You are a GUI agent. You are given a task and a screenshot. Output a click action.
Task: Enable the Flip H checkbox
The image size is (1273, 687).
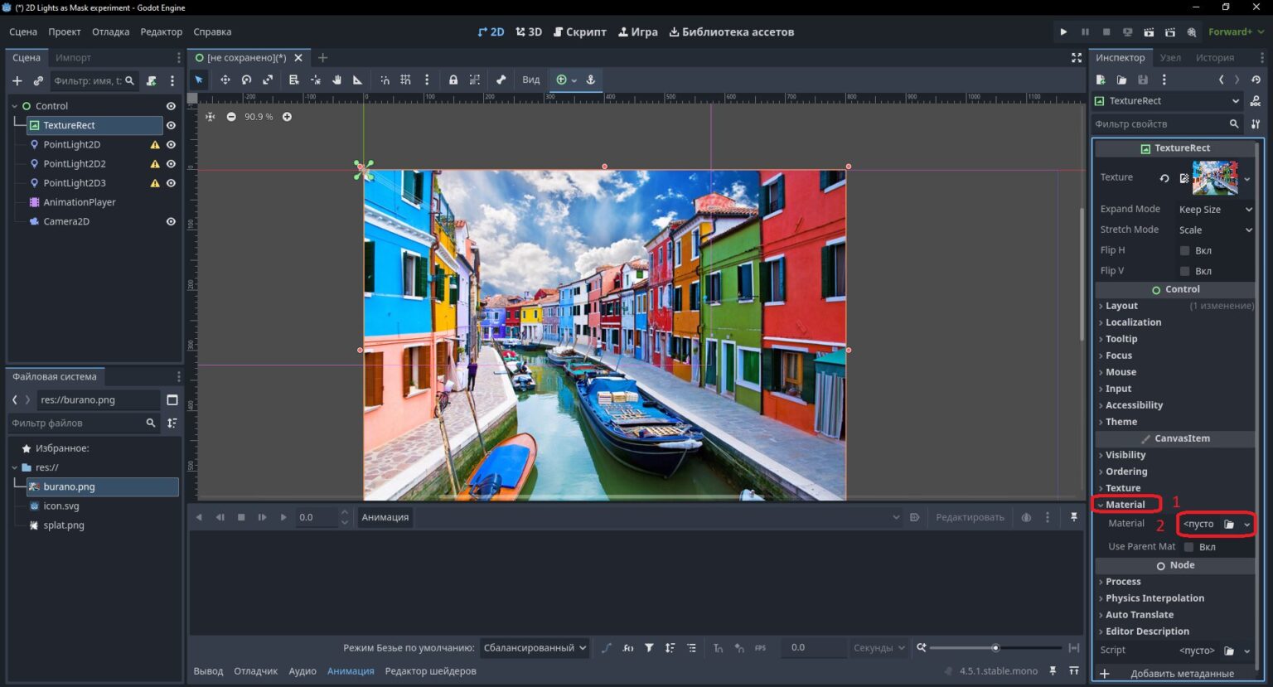tap(1185, 250)
